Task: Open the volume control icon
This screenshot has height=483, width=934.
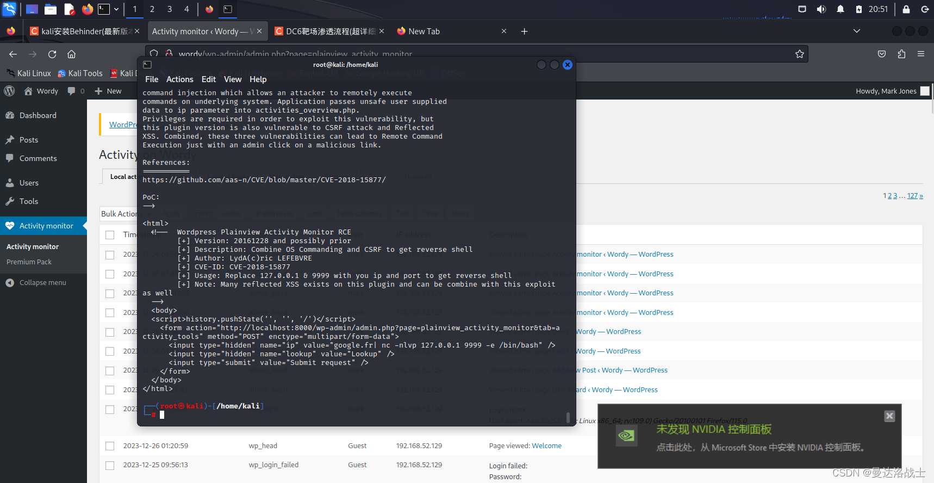Action: click(821, 9)
